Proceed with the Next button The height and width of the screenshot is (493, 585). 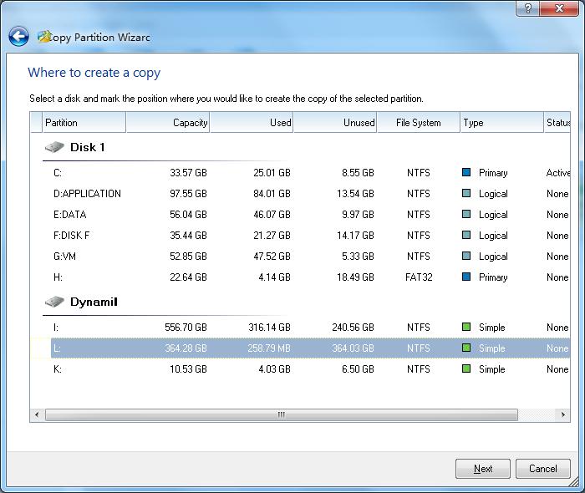[x=483, y=469]
